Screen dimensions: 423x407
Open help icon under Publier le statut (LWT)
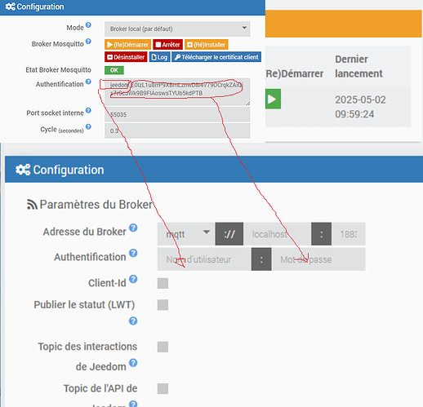pyautogui.click(x=133, y=321)
